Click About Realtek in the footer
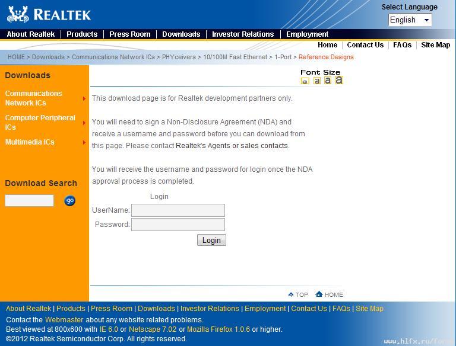Viewport: 456px width, 346px height. pyautogui.click(x=28, y=309)
